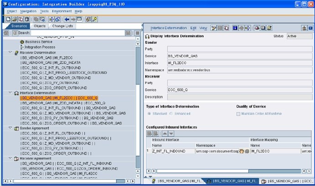Click the Description field
Image resolution: width=315 pixels, height=186 pixels.
[x=240, y=97]
